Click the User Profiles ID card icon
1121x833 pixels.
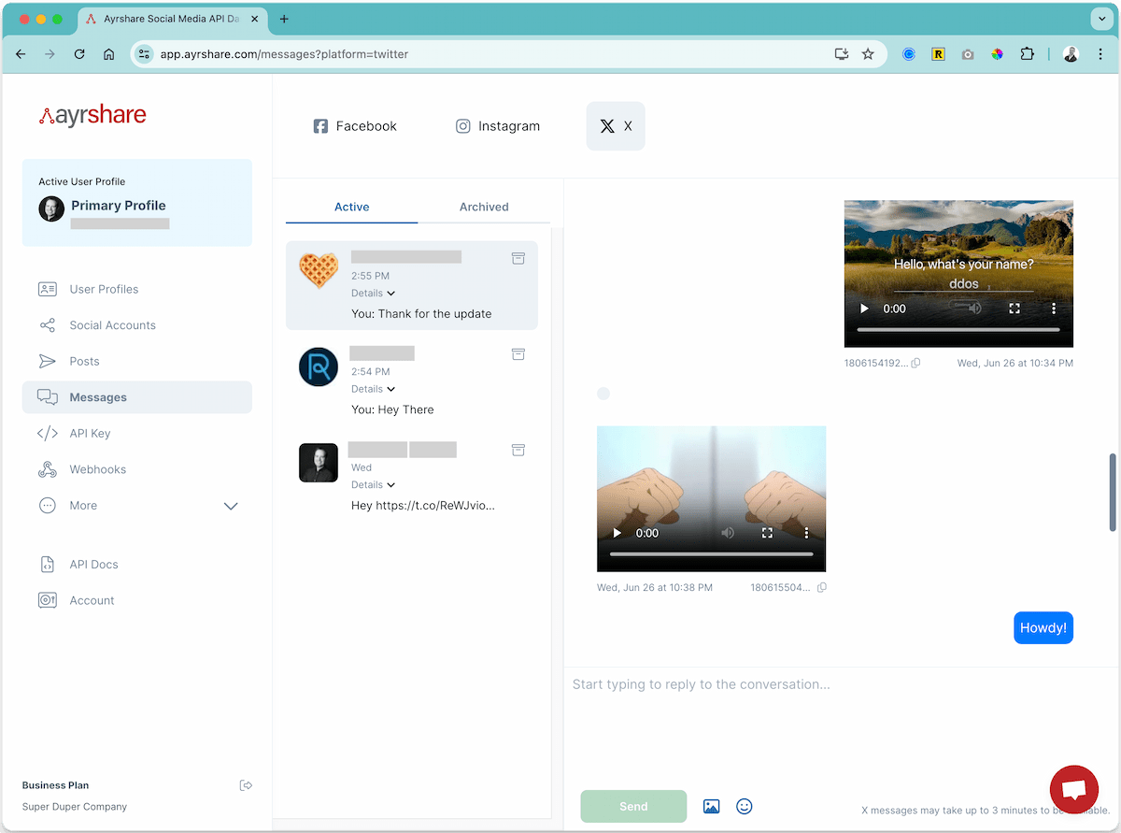coord(48,289)
